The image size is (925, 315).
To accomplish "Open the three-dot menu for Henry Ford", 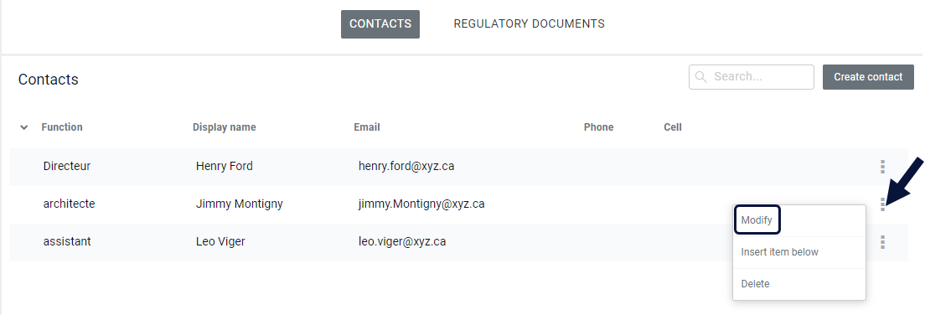I will click(882, 167).
